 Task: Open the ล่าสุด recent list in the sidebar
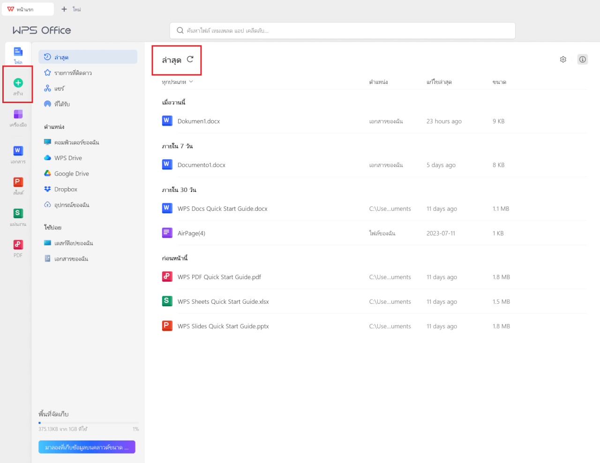88,57
